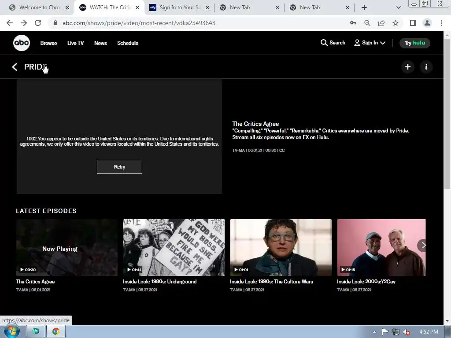This screenshot has height=338, width=451.
Task: Click the 'The Critics Agree' video heading
Action: click(x=255, y=124)
